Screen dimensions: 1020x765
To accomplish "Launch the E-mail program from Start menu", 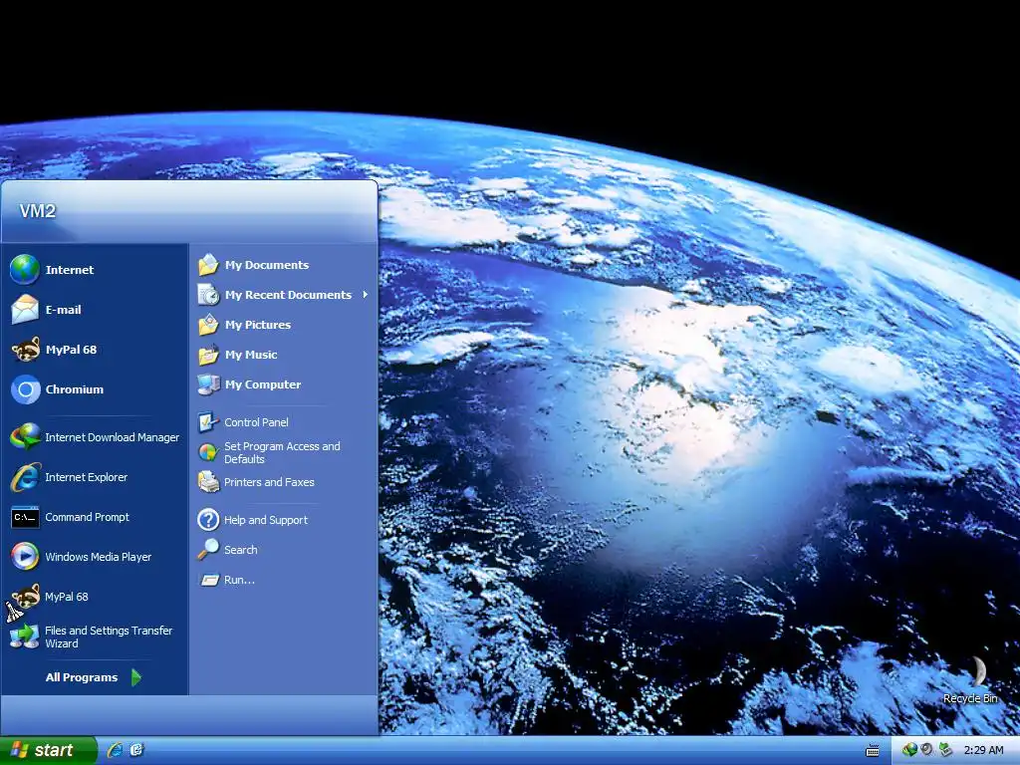I will pos(95,310).
